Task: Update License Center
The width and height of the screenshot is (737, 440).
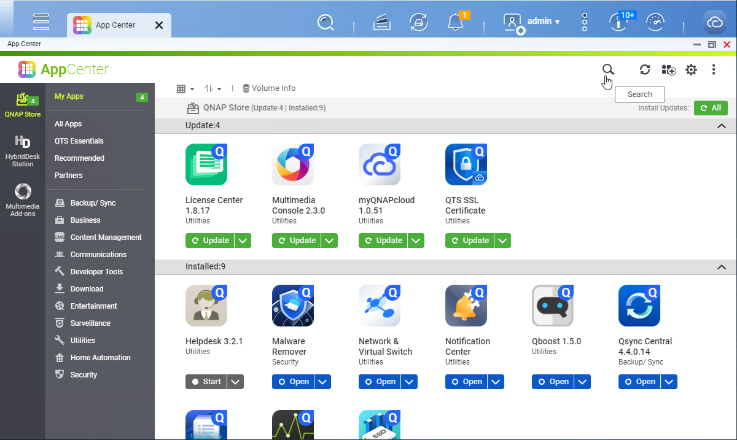Action: tap(211, 241)
